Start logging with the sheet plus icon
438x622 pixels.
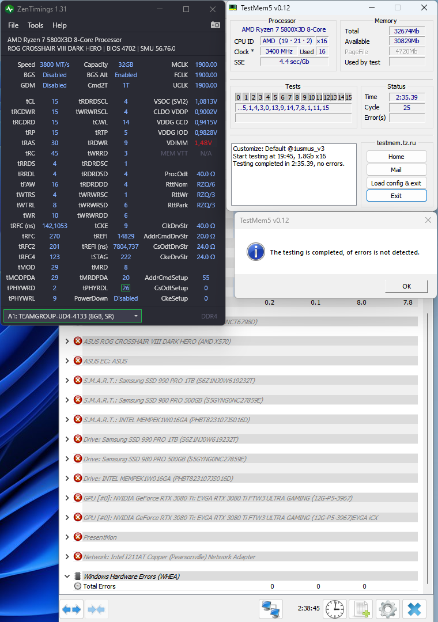pos(362,609)
